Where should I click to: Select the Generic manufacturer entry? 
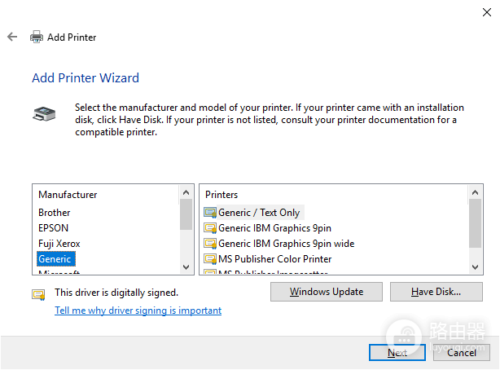(56, 259)
